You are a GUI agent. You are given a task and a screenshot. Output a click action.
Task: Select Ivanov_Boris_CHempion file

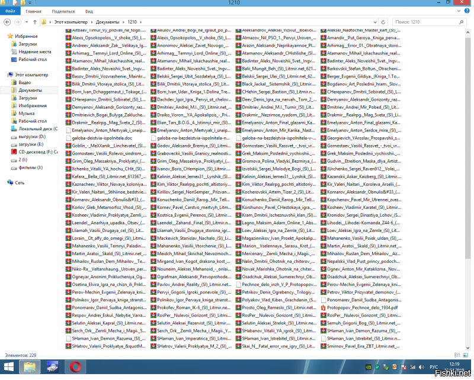click(191, 169)
